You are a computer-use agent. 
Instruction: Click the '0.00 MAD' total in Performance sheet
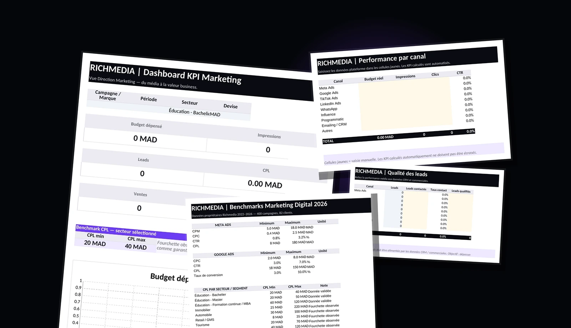[x=385, y=137]
